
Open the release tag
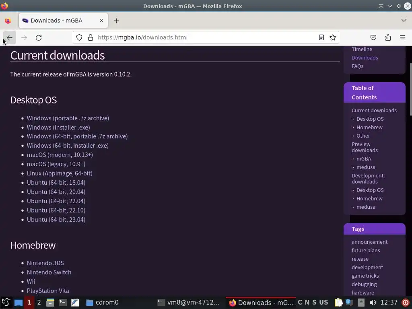pos(360,259)
